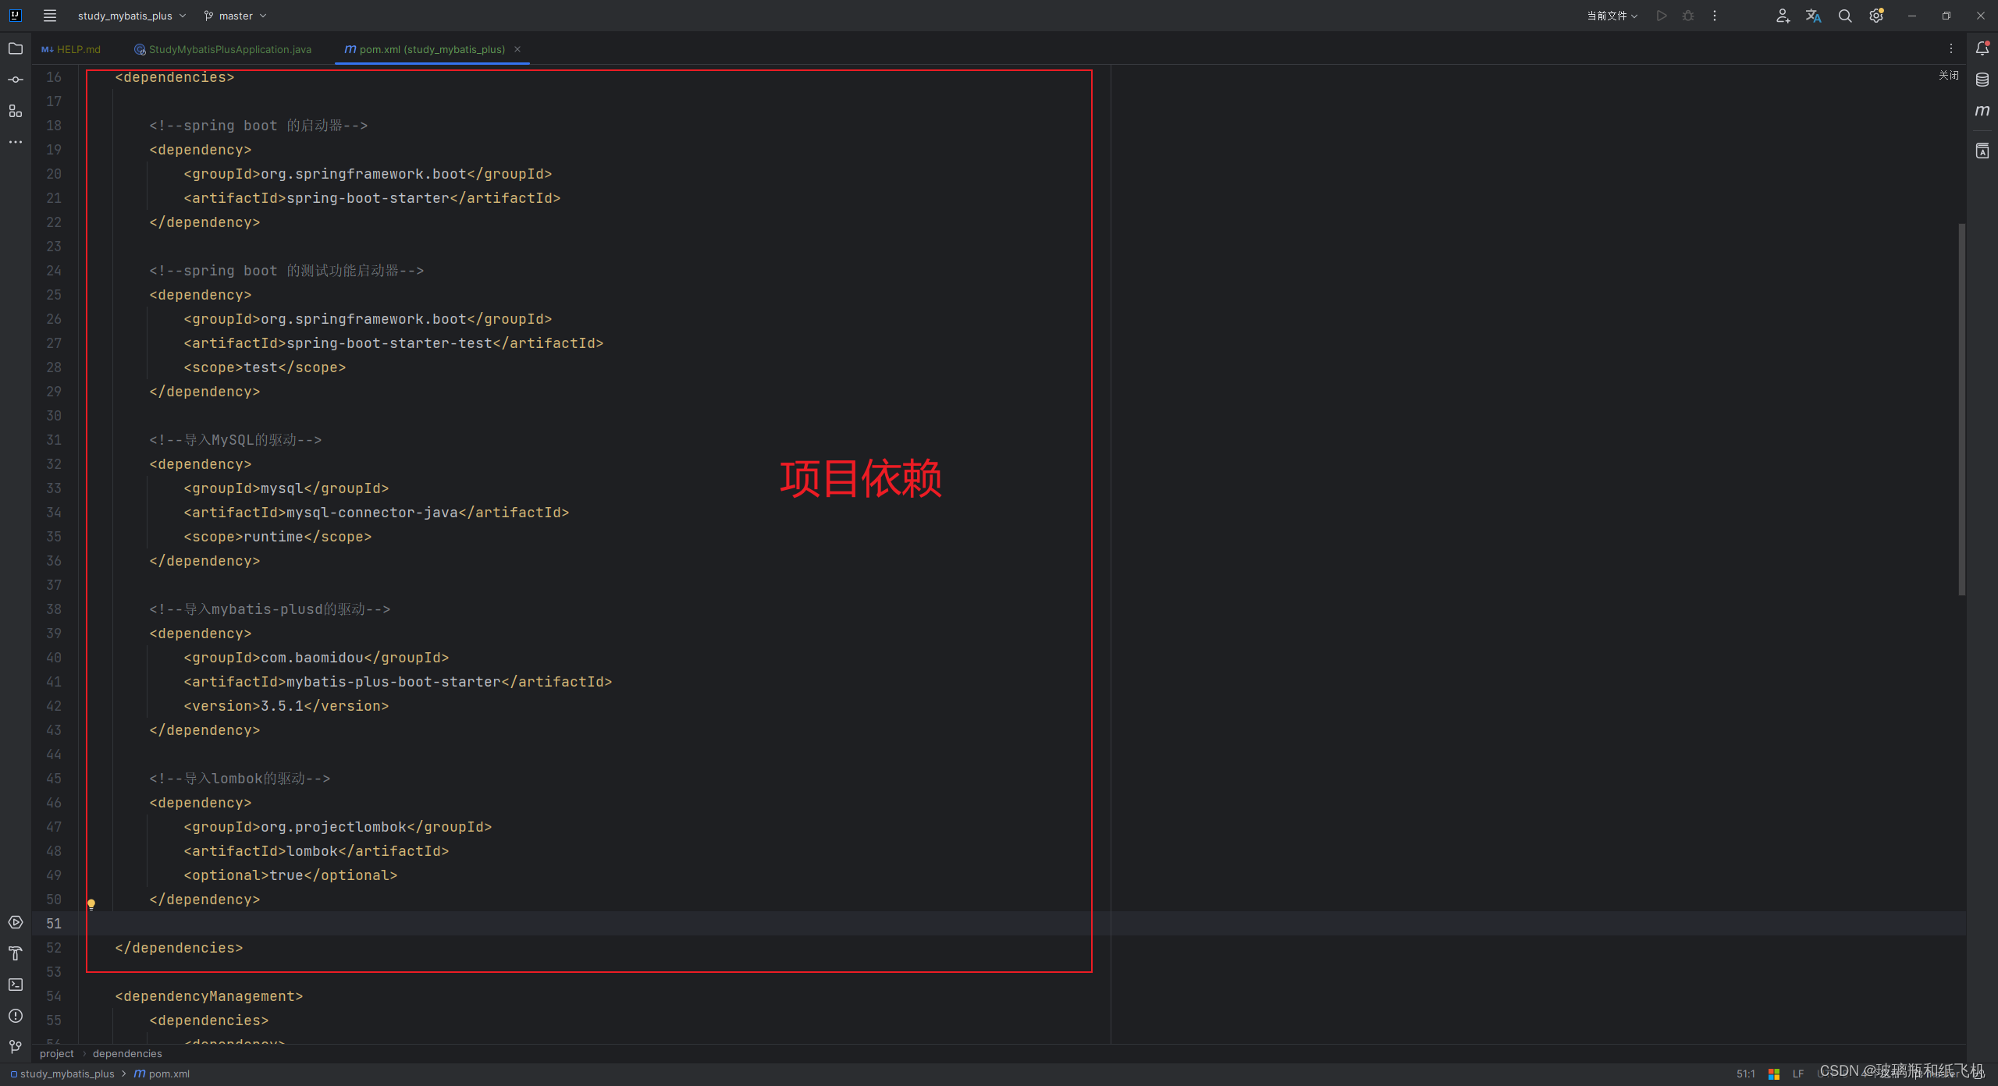Debug the current file

point(1688,16)
